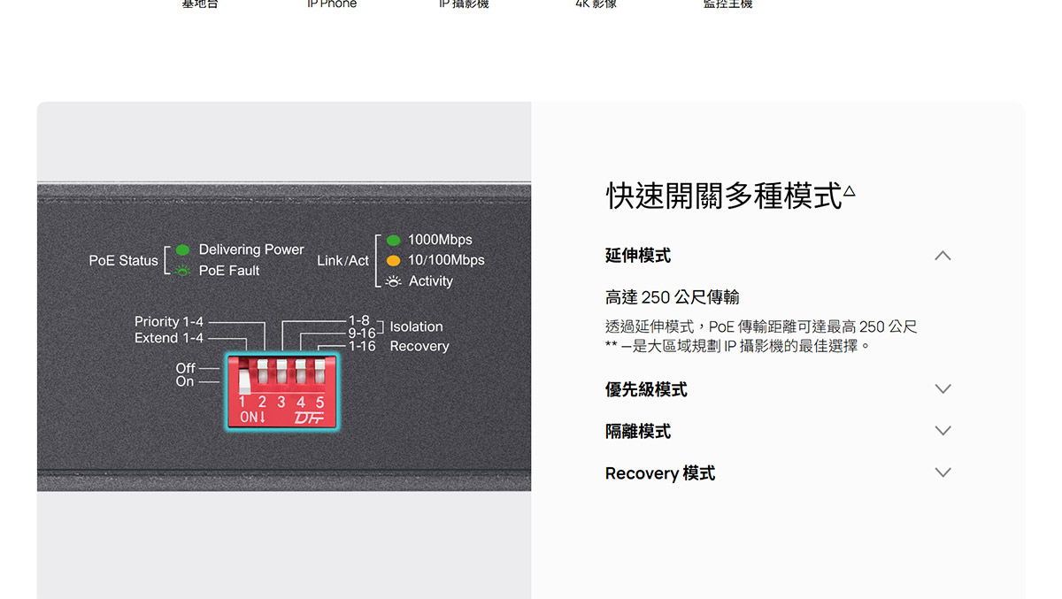This screenshot has width=1062, height=599.
Task: Click the blinking Activity LED icon
Action: (394, 281)
